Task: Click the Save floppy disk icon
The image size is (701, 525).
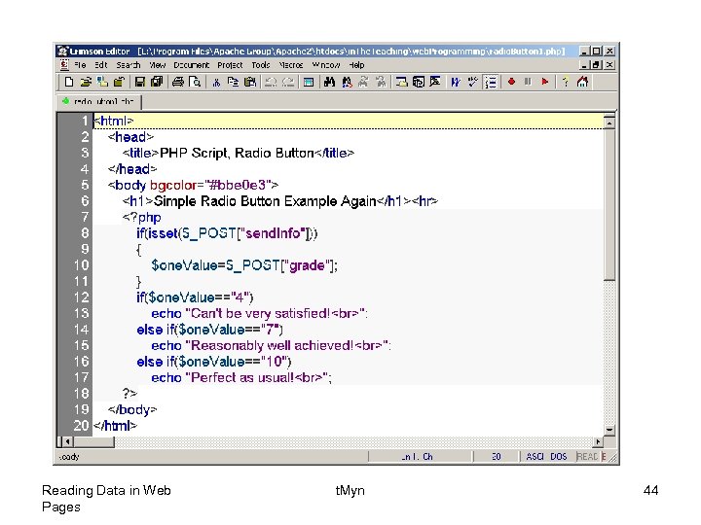Action: pos(140,82)
